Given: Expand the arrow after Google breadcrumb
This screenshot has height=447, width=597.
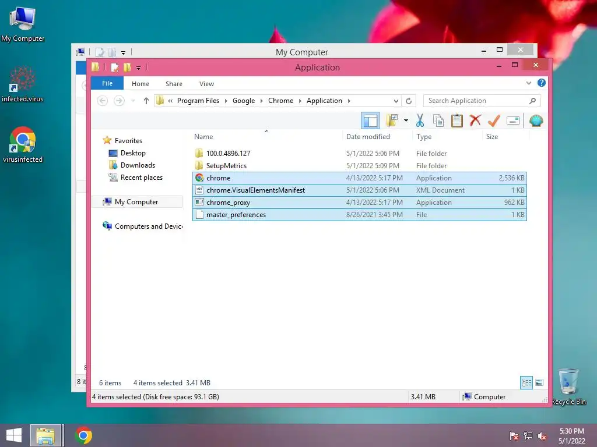Looking at the screenshot, I should coord(262,101).
